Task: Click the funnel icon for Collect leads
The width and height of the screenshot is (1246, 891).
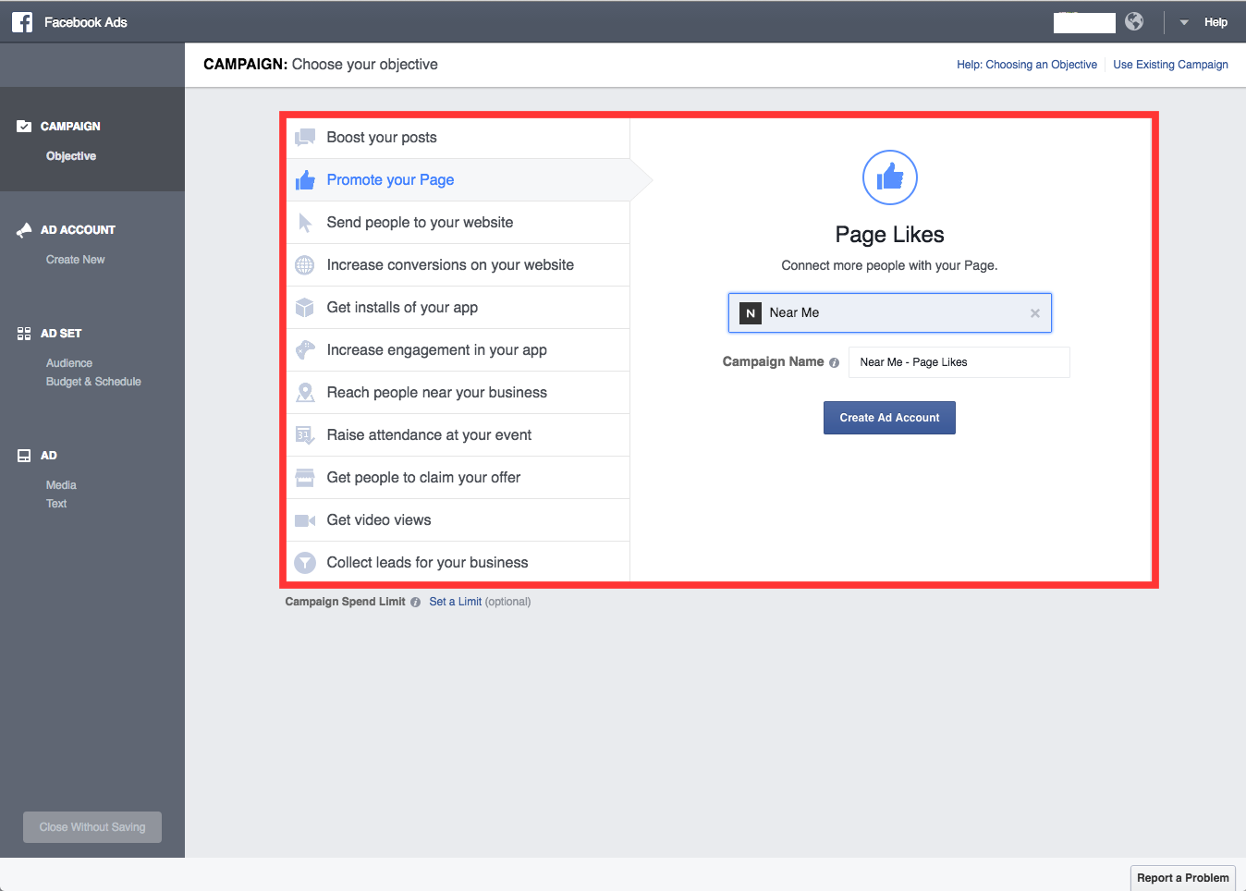Action: pos(305,563)
